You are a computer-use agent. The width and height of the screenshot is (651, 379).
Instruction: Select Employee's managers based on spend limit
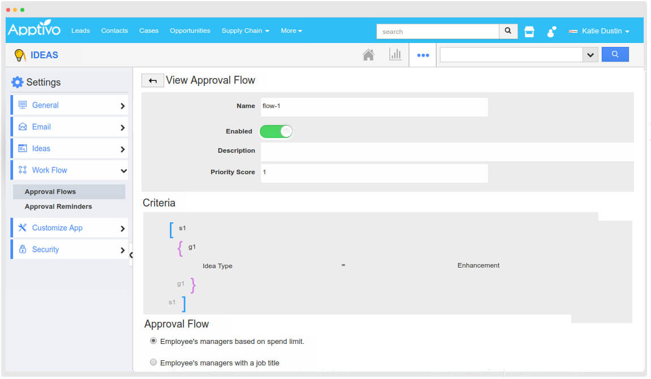pyautogui.click(x=153, y=341)
